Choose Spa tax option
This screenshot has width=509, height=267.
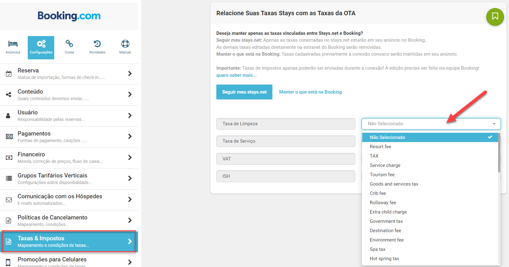430,249
